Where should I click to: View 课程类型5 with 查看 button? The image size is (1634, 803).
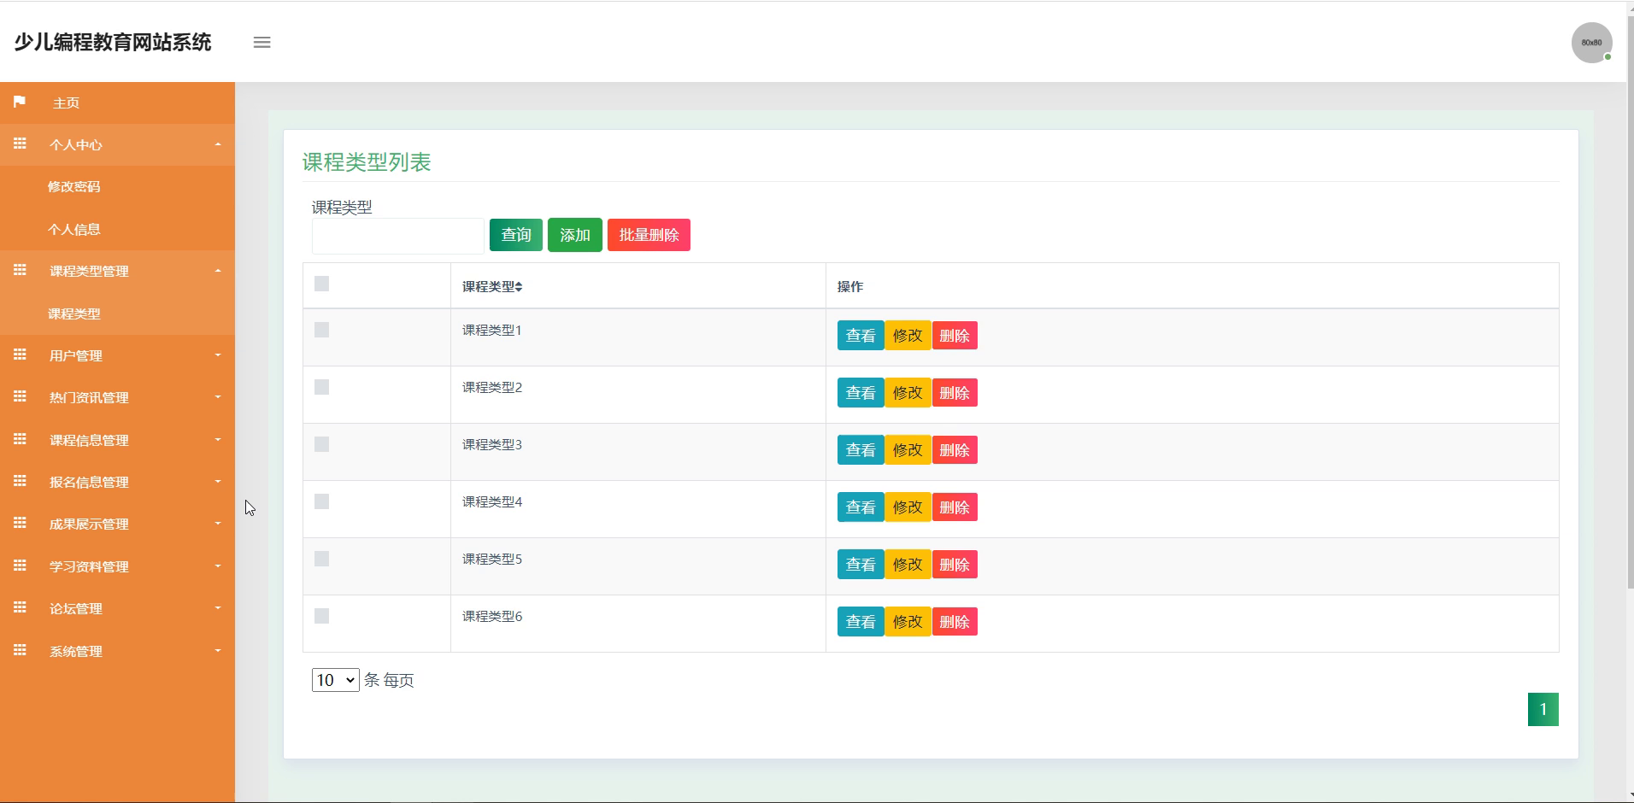click(x=861, y=565)
